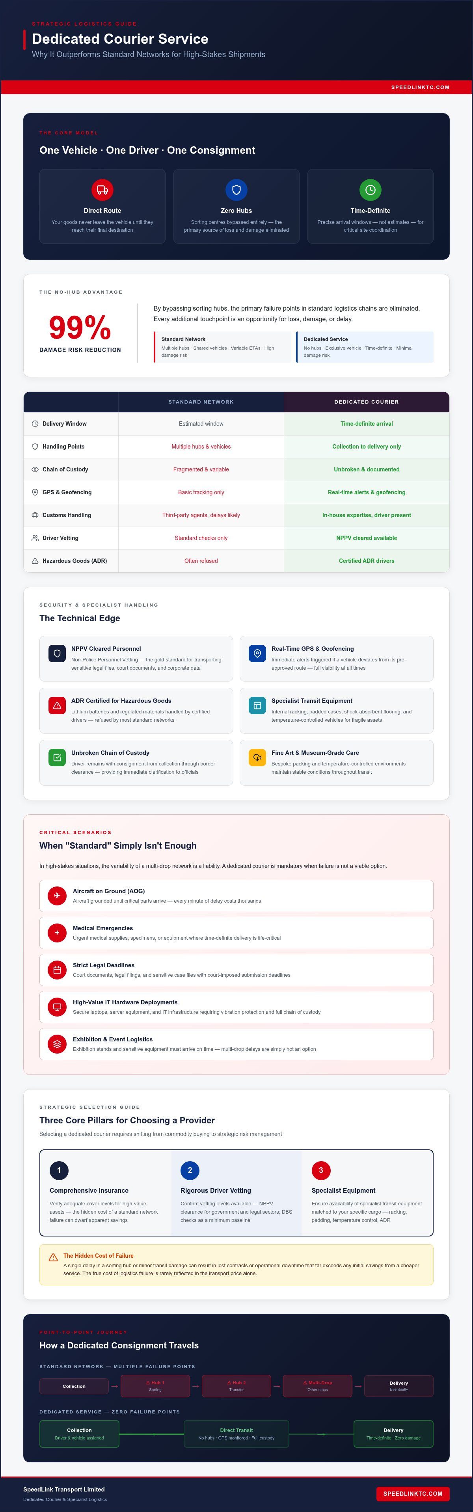
Task: Click the teal layout icon for Specialist Transit Equipment
Action: (x=257, y=706)
